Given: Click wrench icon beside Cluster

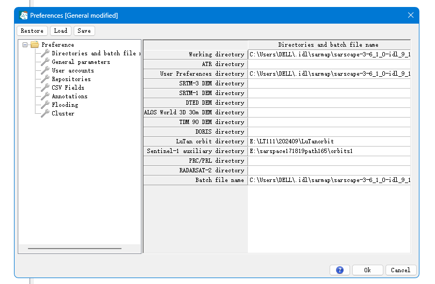Looking at the screenshot, I should tap(45, 113).
